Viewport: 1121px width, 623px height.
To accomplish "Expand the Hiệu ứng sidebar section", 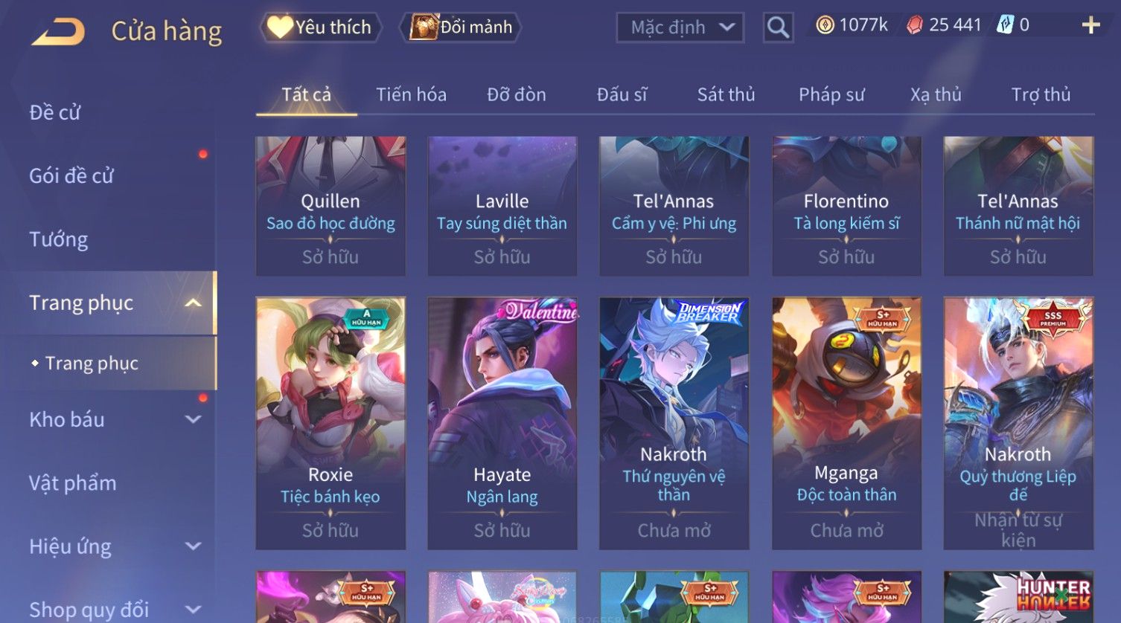I will (x=193, y=547).
